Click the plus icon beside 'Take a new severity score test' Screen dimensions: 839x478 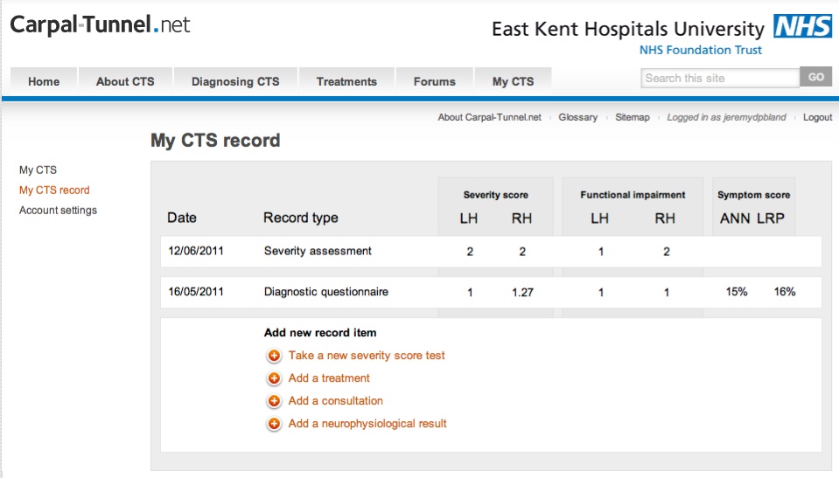274,356
